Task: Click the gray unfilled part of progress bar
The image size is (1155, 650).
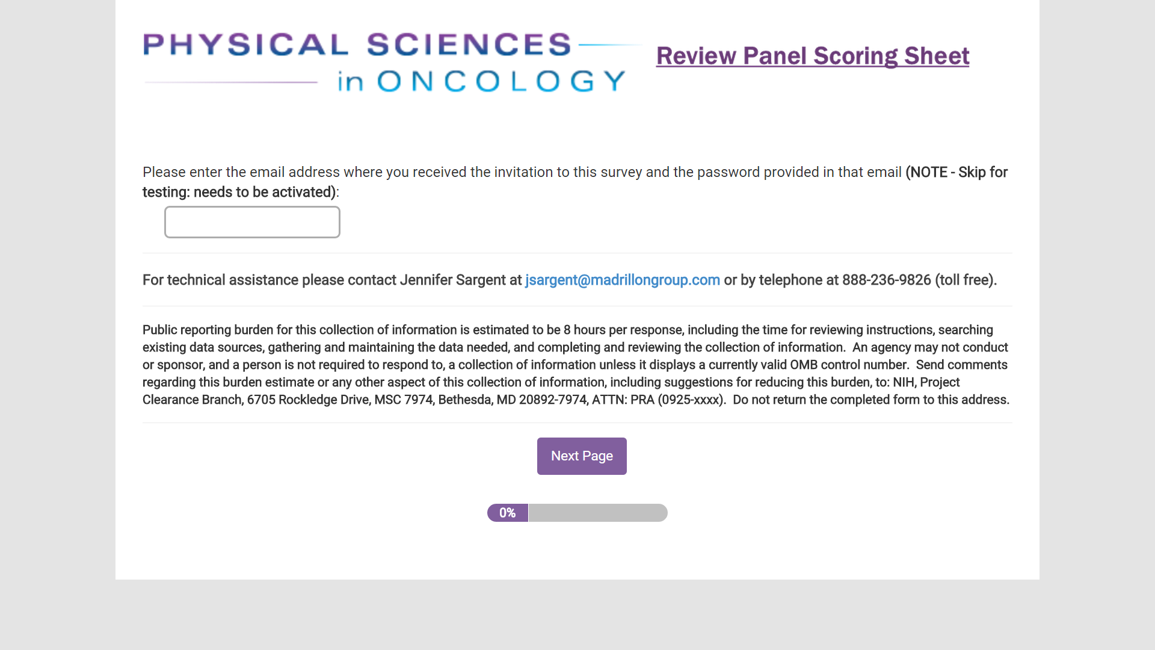Action: tap(597, 513)
